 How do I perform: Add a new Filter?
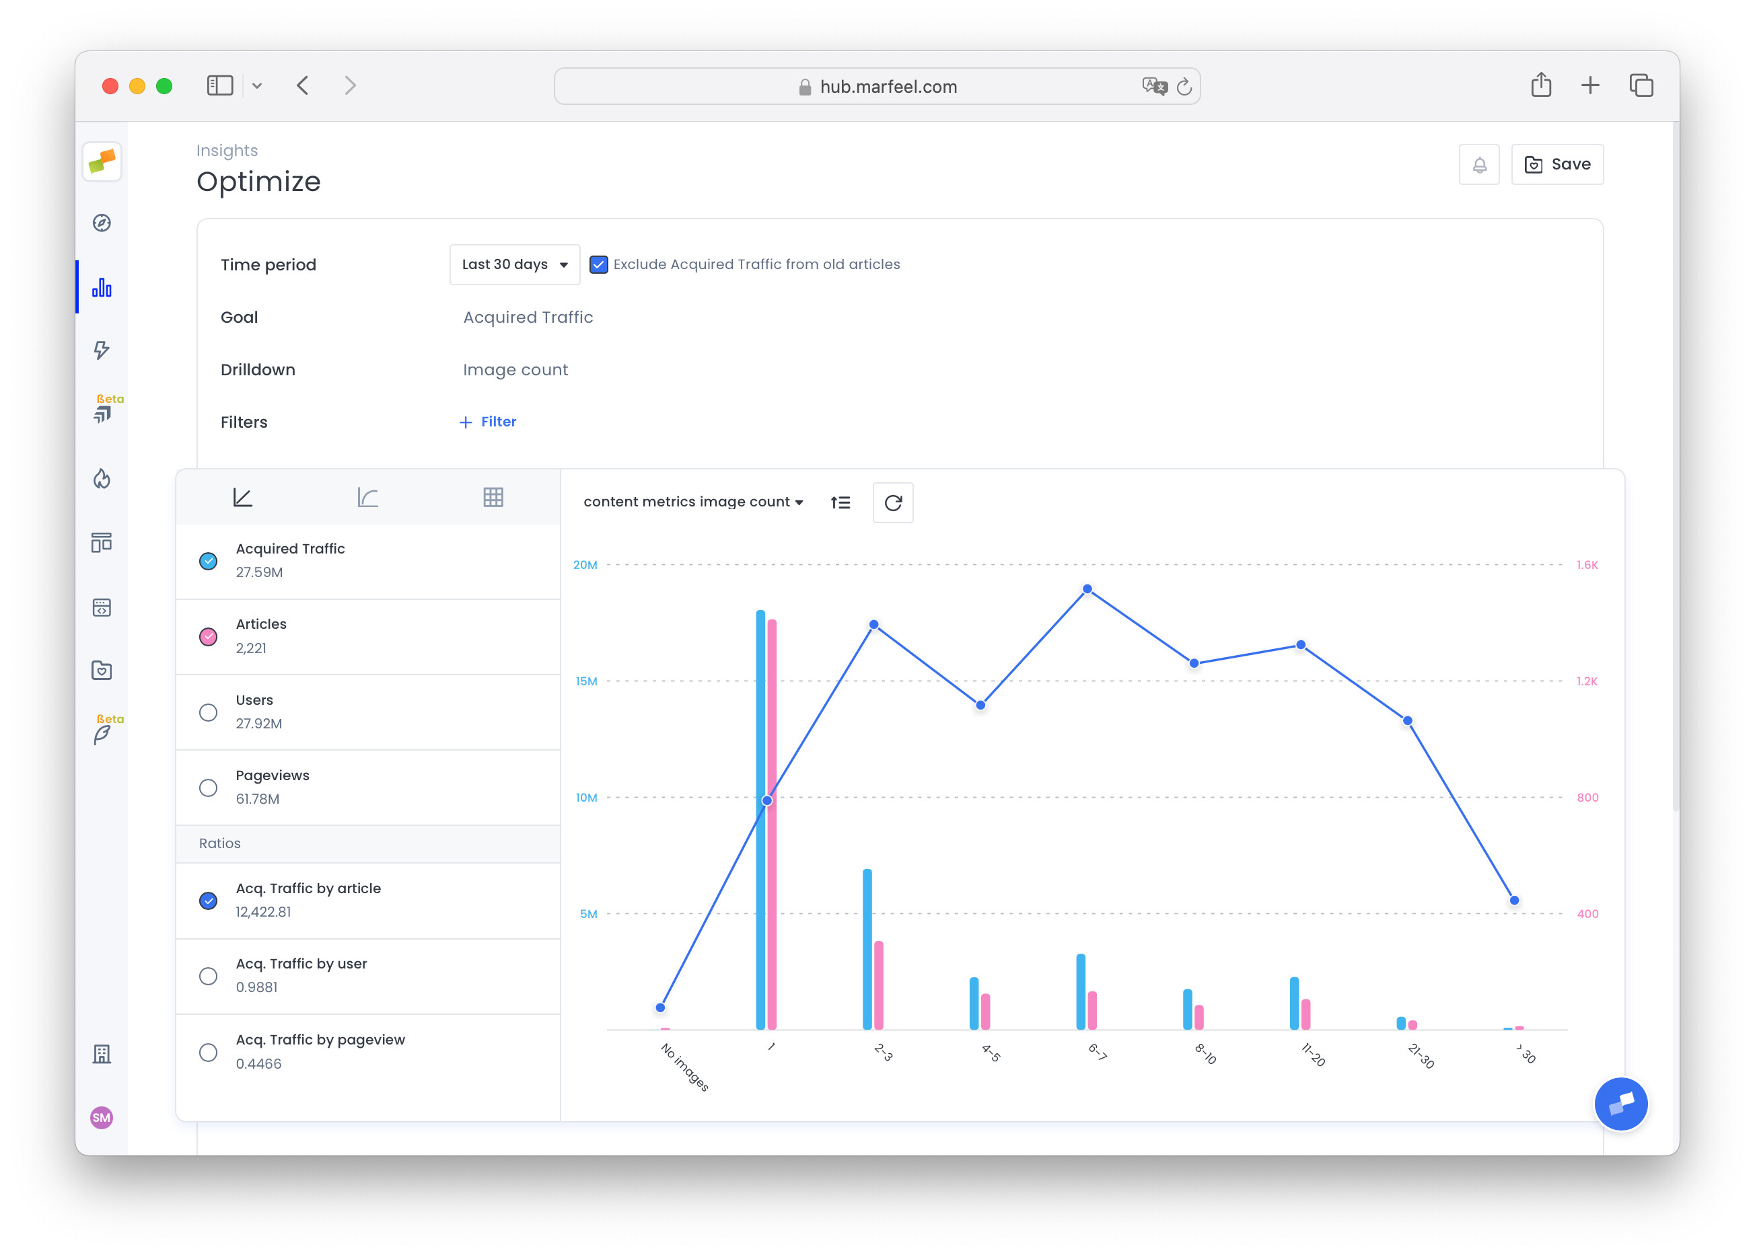(x=488, y=422)
